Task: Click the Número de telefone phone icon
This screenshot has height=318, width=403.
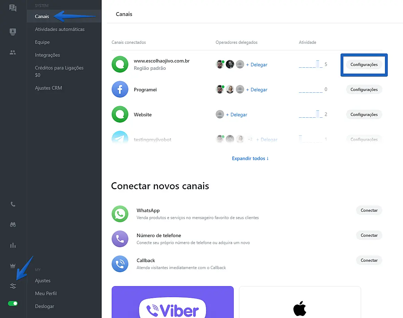Action: (x=120, y=239)
